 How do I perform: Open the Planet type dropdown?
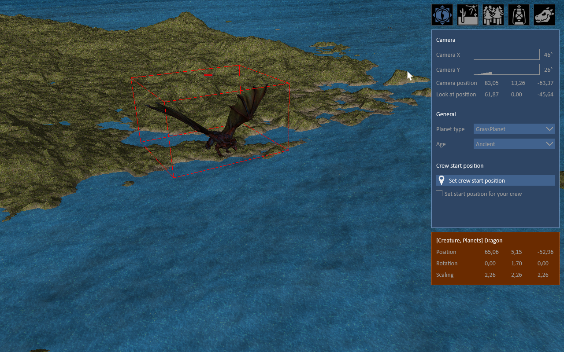pyautogui.click(x=514, y=129)
